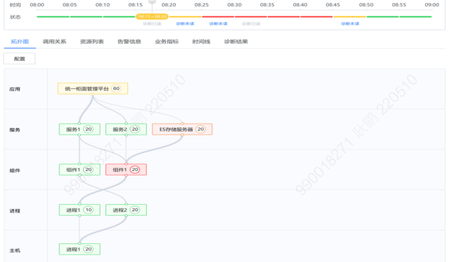The width and height of the screenshot is (450, 262).
Task: Open the 诊断结果 tab
Action: (236, 42)
